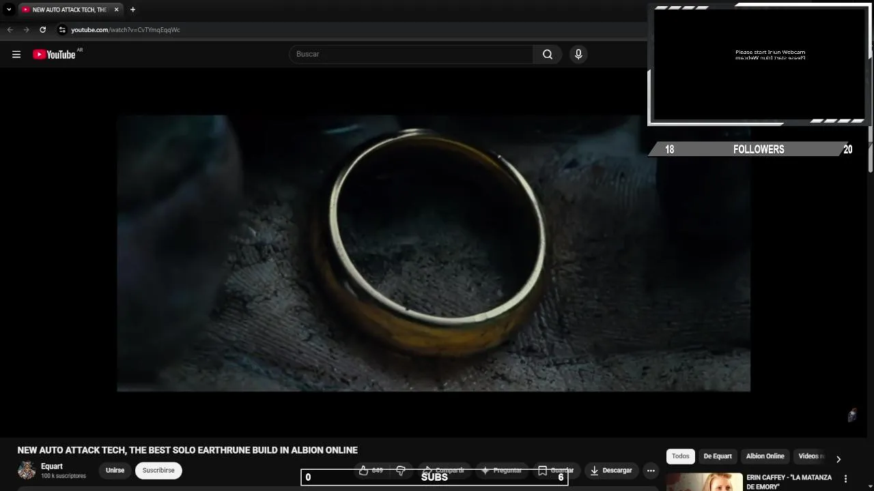Click the 100 k suscriptores text
The width and height of the screenshot is (874, 491).
click(x=64, y=476)
